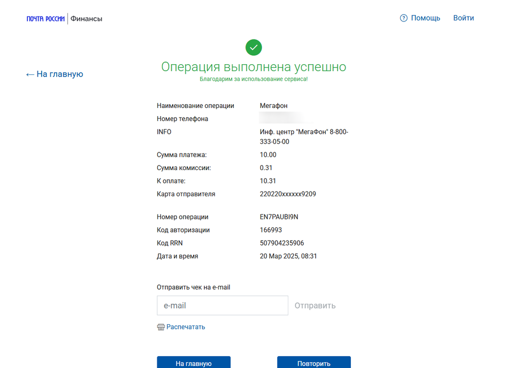Select sender card 220220xxxxxx9209
Screen dimensions: 505x368
click(288, 194)
